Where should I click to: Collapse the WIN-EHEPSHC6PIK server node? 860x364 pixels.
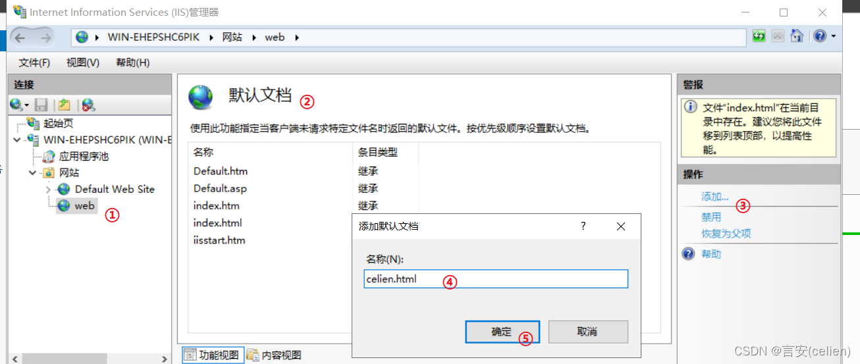click(x=17, y=140)
